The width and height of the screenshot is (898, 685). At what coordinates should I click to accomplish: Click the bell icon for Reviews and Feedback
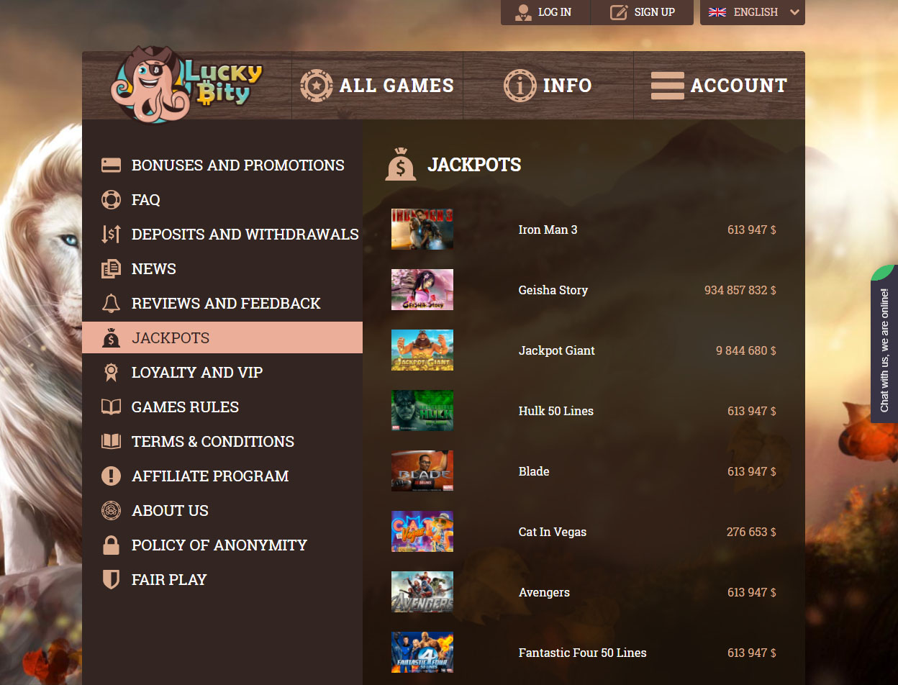click(x=111, y=304)
